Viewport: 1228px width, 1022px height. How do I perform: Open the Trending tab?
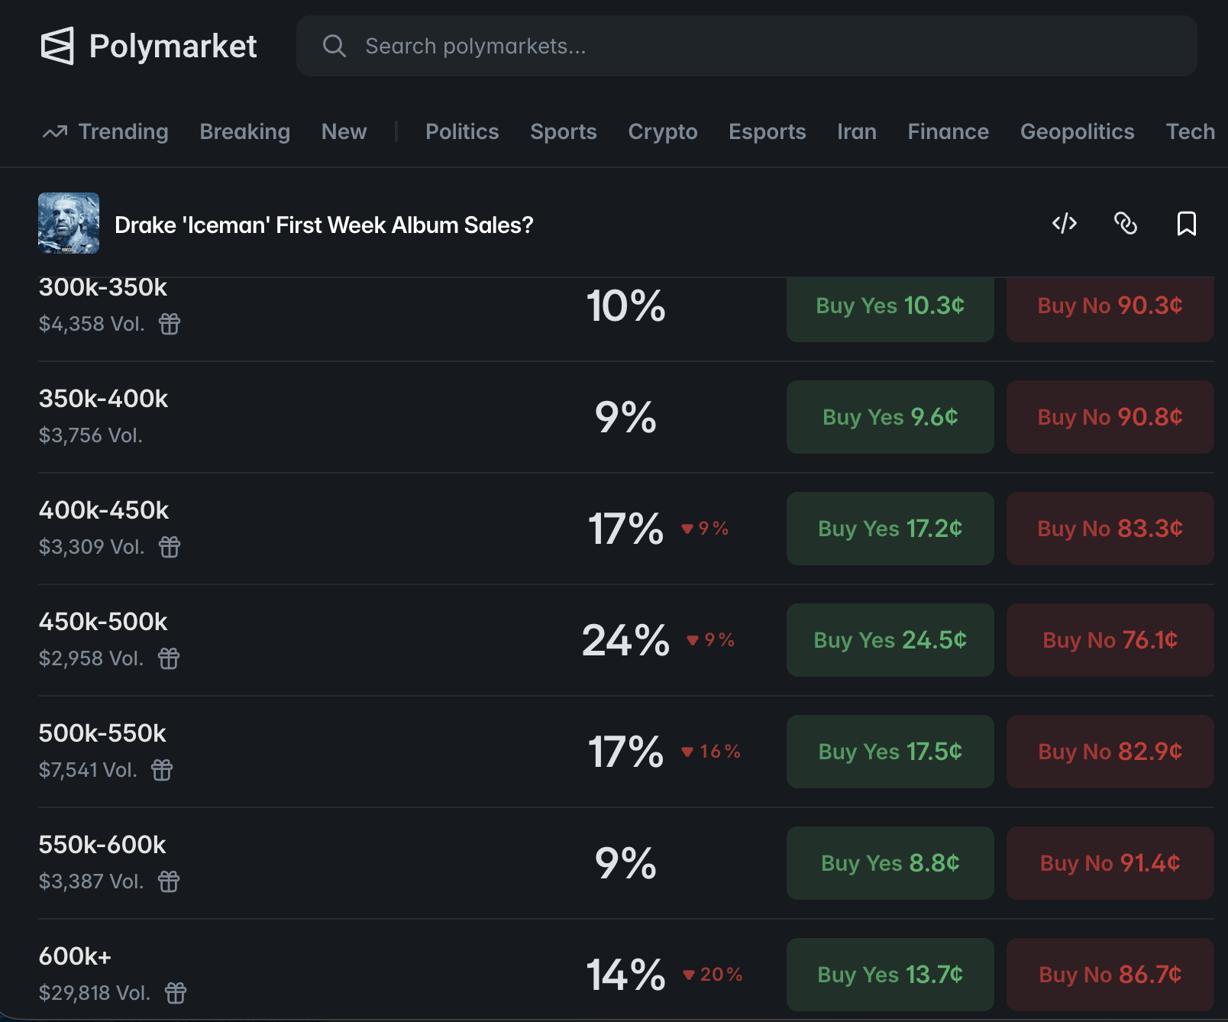click(105, 131)
